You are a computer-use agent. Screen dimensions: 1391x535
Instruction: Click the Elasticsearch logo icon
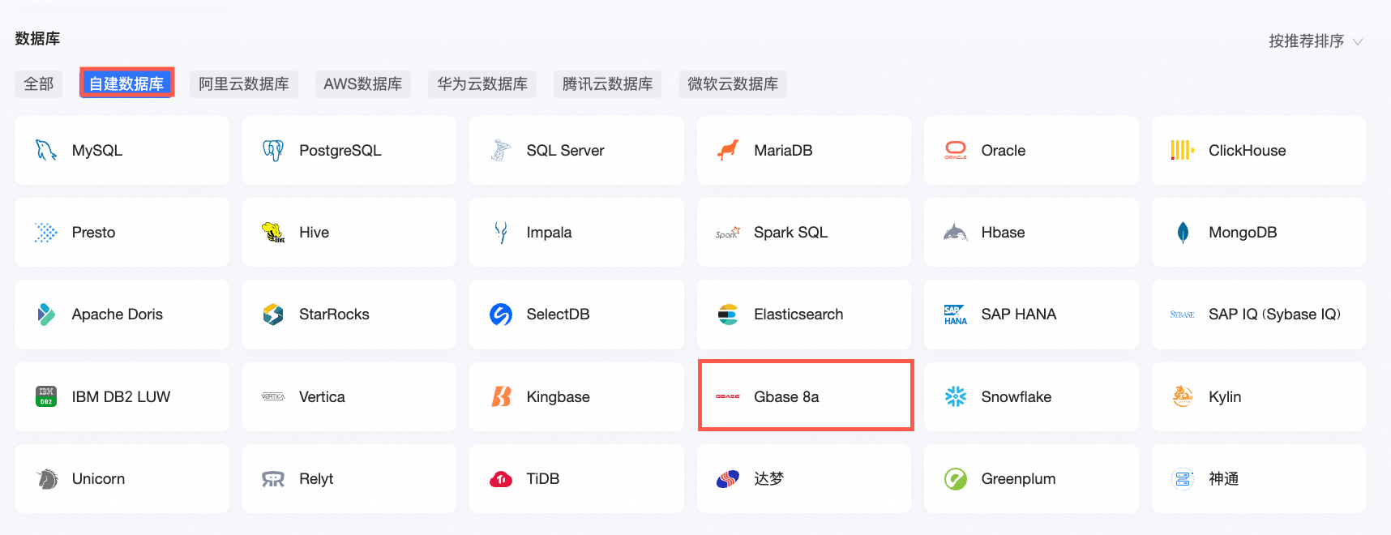(728, 315)
